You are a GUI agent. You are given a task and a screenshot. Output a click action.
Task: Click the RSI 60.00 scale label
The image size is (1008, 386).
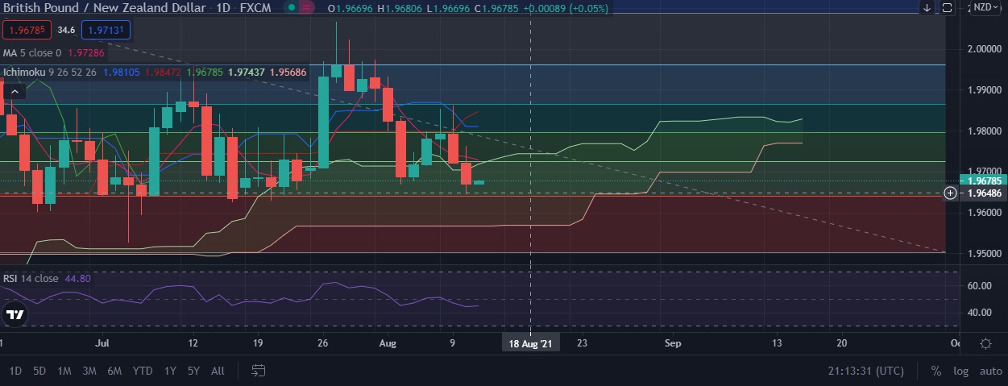coord(978,286)
